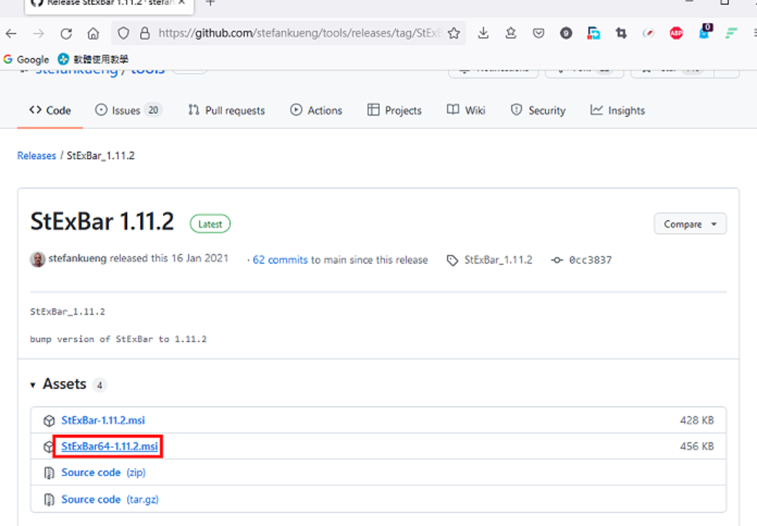The width and height of the screenshot is (757, 526).
Task: Click the Latest release badge
Action: coord(210,224)
